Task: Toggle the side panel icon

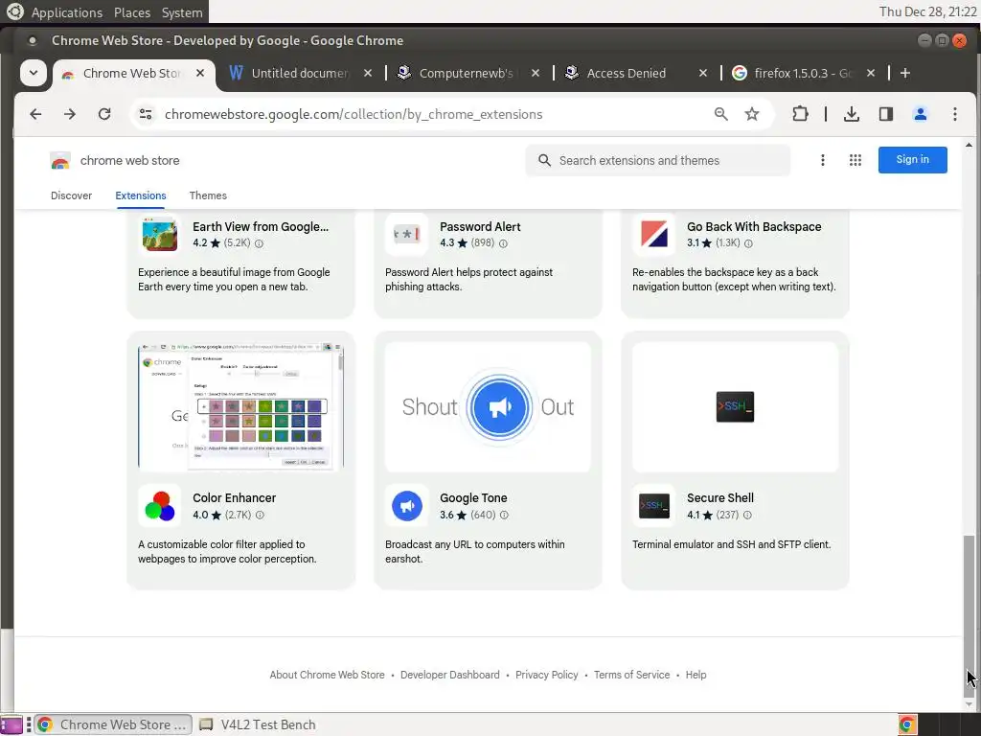Action: [886, 114]
